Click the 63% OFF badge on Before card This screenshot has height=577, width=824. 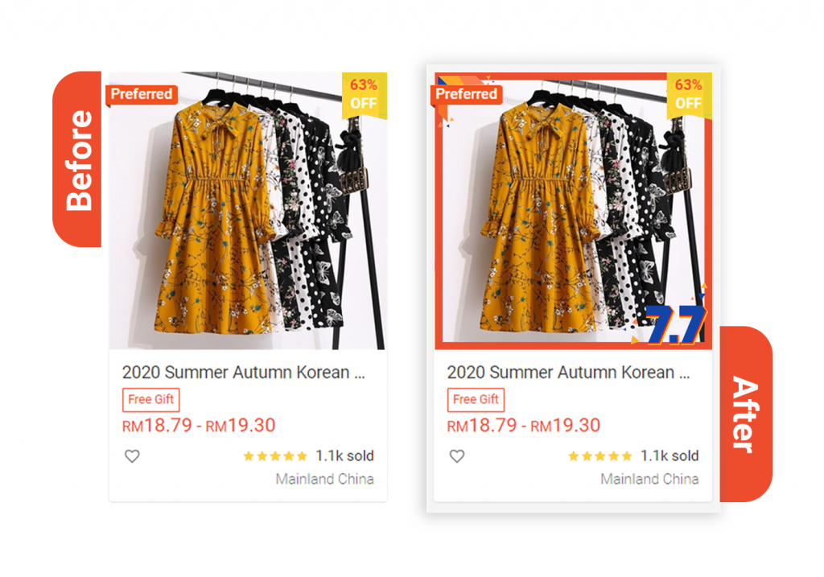365,95
